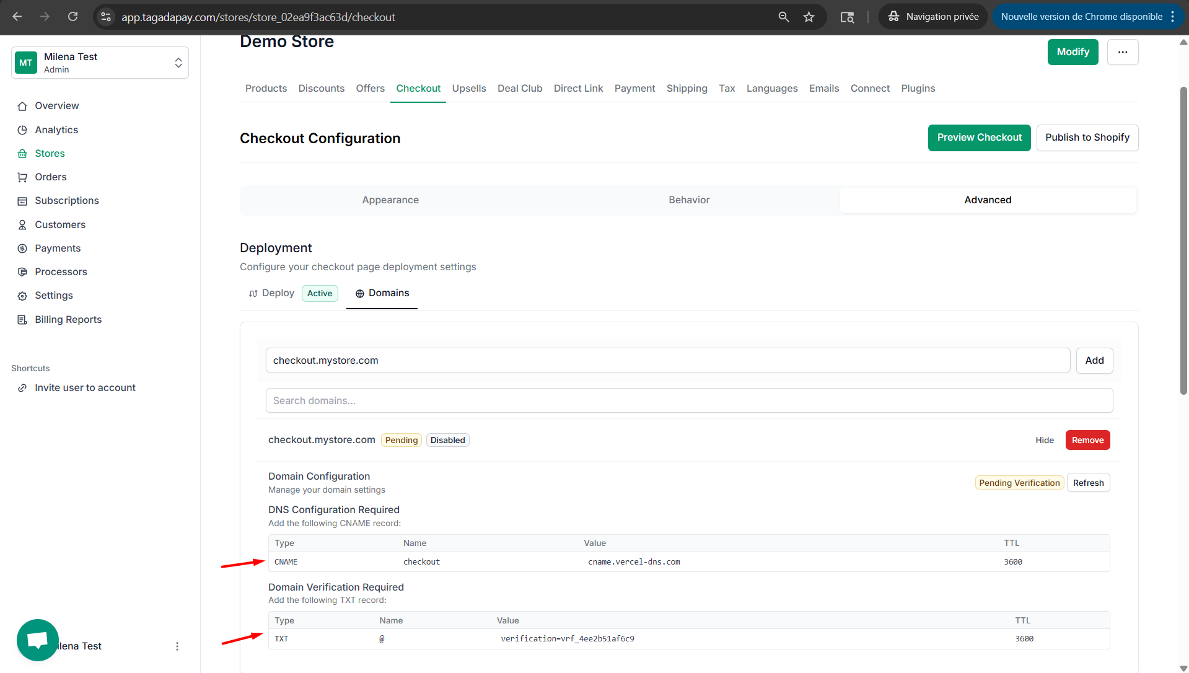Click the page vertical scrollbar
The width and height of the screenshot is (1189, 673).
pyautogui.click(x=1183, y=242)
